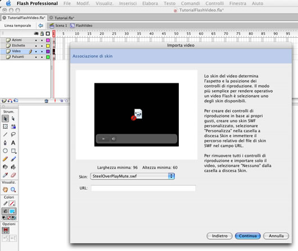Image resolution: width=298 pixels, height=251 pixels.
Task: Open the File menu
Action: coord(67,3)
